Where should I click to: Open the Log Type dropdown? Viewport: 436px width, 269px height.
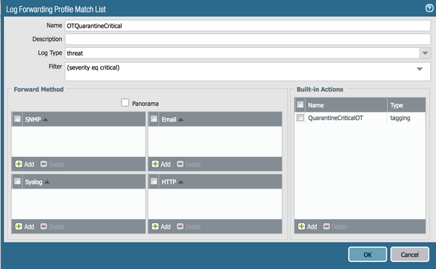point(425,53)
